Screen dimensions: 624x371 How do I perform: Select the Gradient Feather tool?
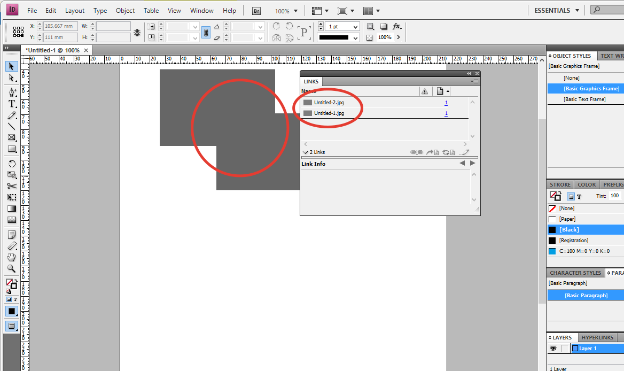pos(12,220)
